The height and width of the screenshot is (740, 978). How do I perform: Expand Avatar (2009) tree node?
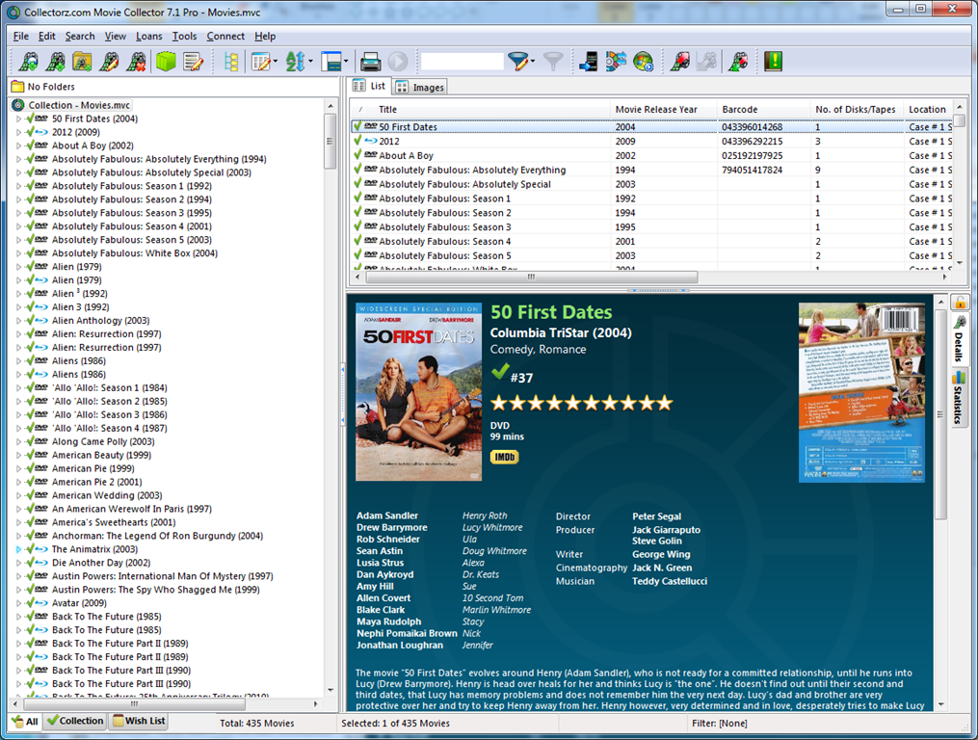click(x=18, y=603)
